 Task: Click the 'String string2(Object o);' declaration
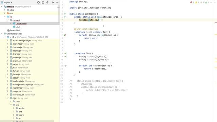click(94, 60)
